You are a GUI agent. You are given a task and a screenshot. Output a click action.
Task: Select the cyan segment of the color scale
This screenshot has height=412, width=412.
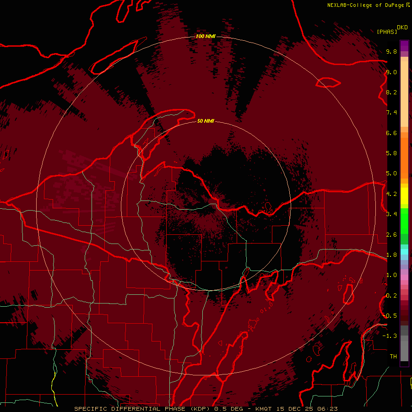(x=404, y=252)
